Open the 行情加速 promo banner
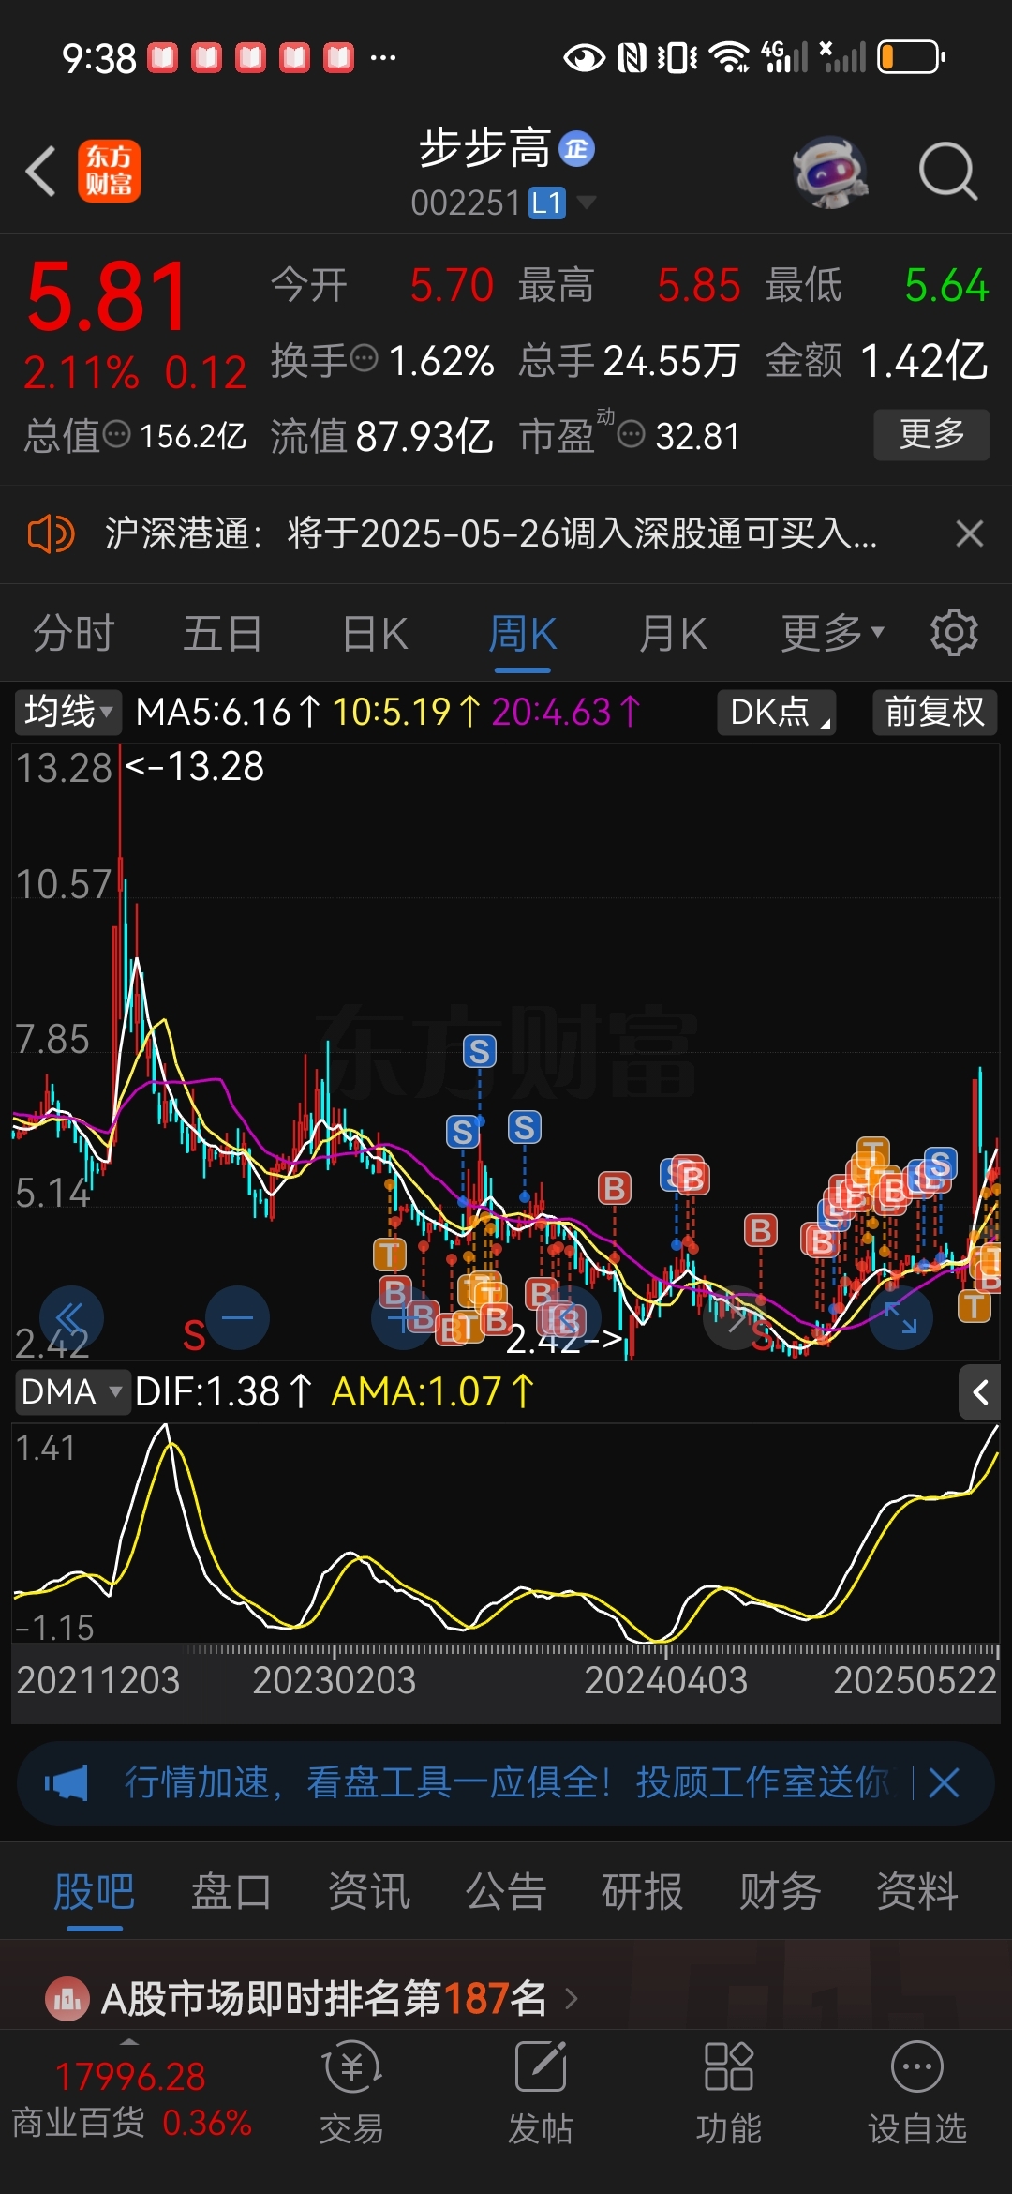 (506, 1782)
